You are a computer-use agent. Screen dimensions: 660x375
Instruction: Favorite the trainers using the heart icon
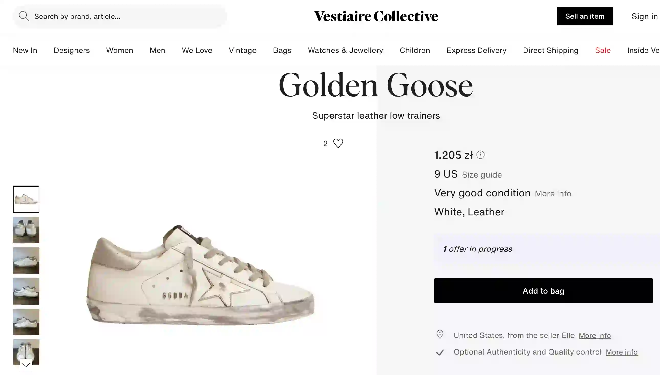338,143
